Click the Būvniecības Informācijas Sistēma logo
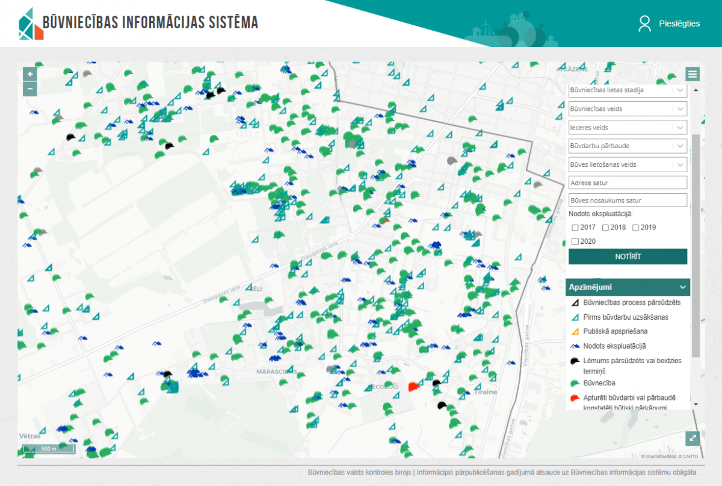Image resolution: width=722 pixels, height=486 pixels. pos(138,24)
